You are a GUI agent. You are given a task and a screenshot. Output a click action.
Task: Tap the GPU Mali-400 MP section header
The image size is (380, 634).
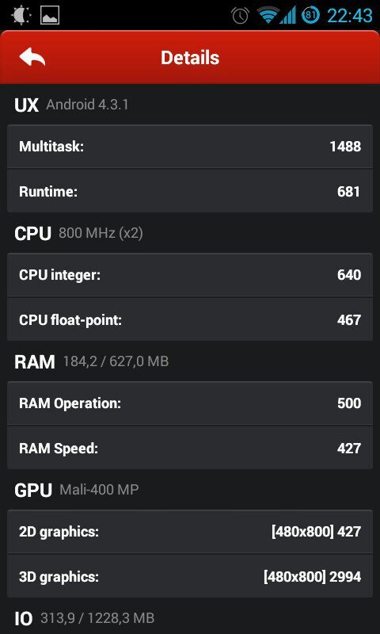(x=76, y=490)
